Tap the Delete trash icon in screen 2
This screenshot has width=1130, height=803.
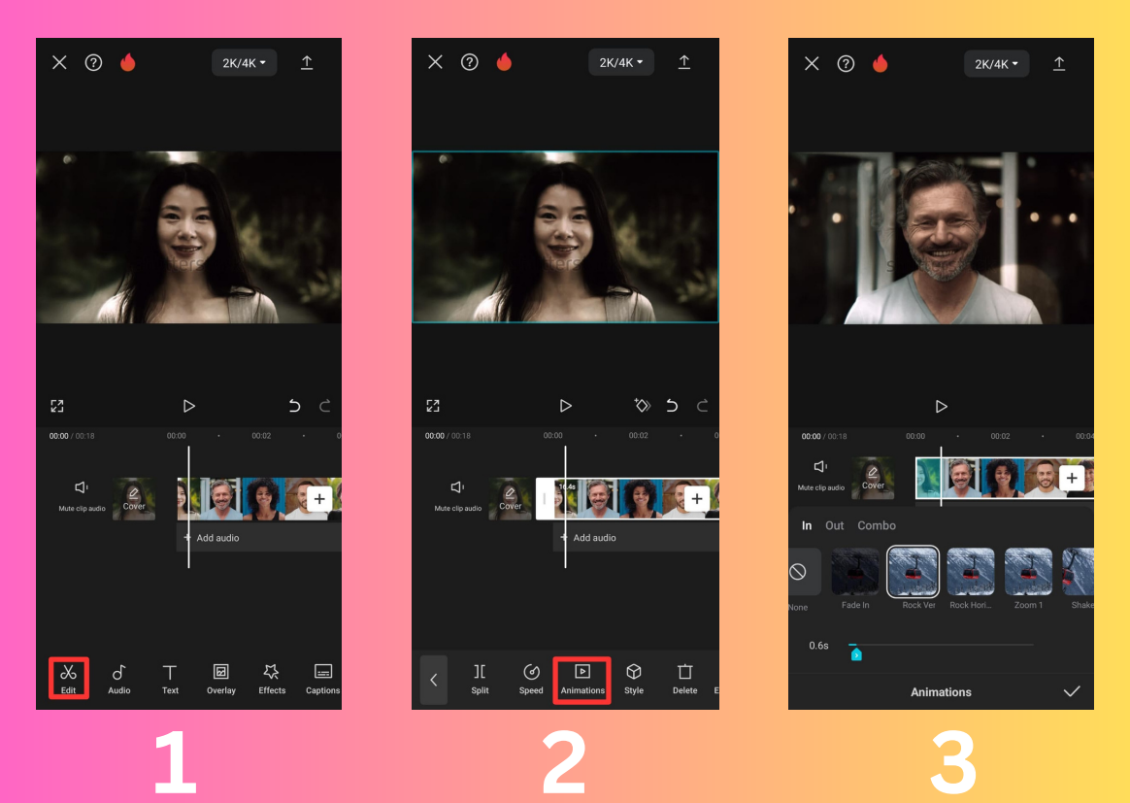(x=684, y=679)
